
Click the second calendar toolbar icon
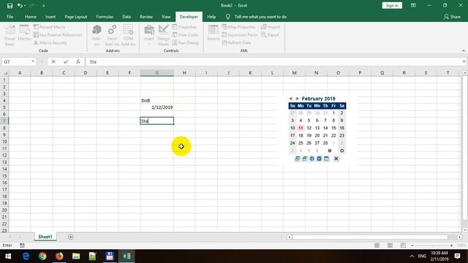(x=304, y=159)
